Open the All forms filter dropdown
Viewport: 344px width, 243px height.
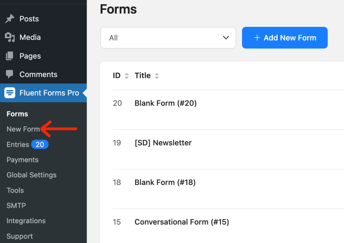pos(168,38)
